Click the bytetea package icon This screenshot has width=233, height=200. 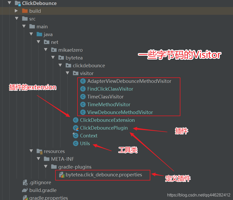61,57
